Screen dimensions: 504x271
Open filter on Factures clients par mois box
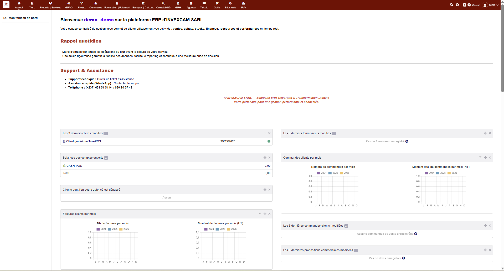[x=260, y=213]
